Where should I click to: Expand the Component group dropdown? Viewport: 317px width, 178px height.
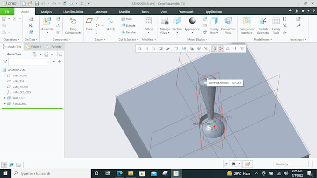pyautogui.click(x=61, y=40)
